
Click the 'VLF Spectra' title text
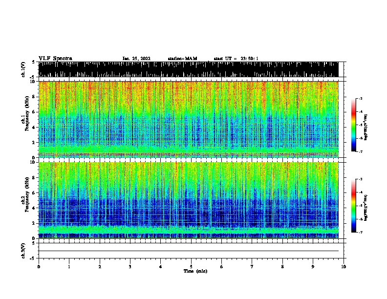coord(55,59)
